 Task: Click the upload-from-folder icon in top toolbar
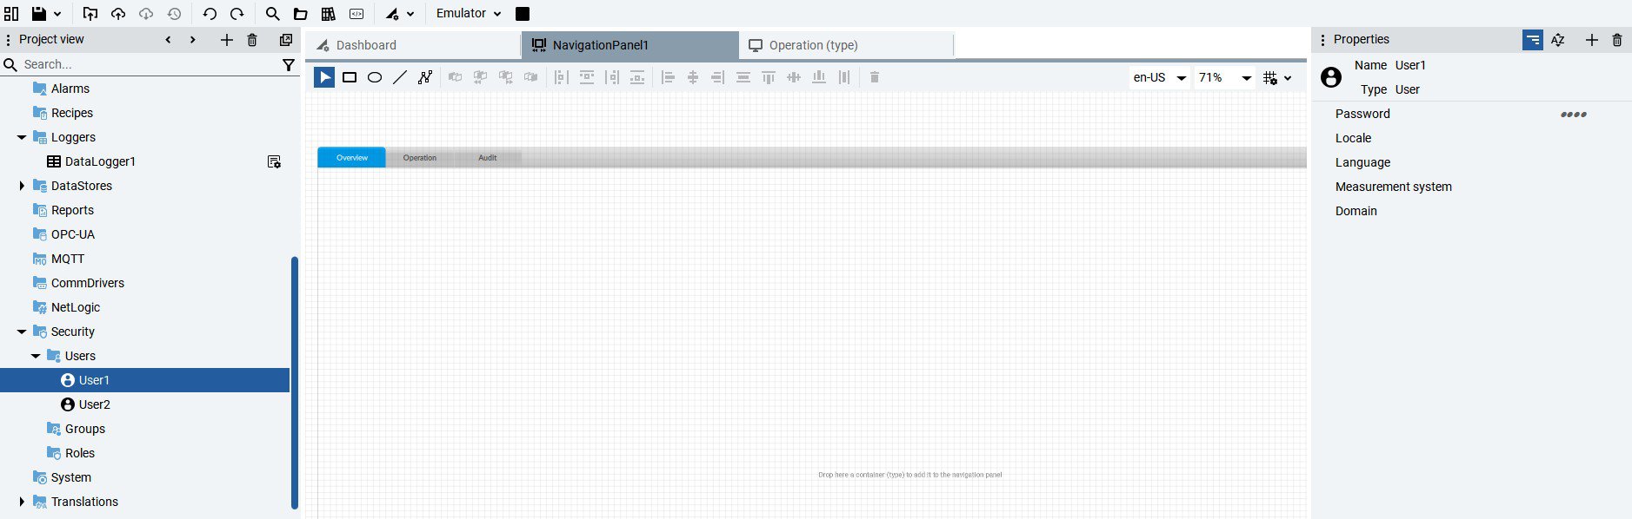[x=90, y=14]
